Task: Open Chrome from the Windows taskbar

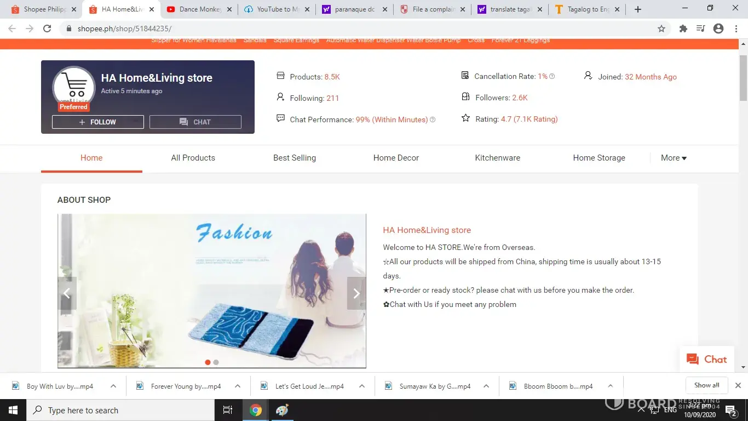Action: 255,410
